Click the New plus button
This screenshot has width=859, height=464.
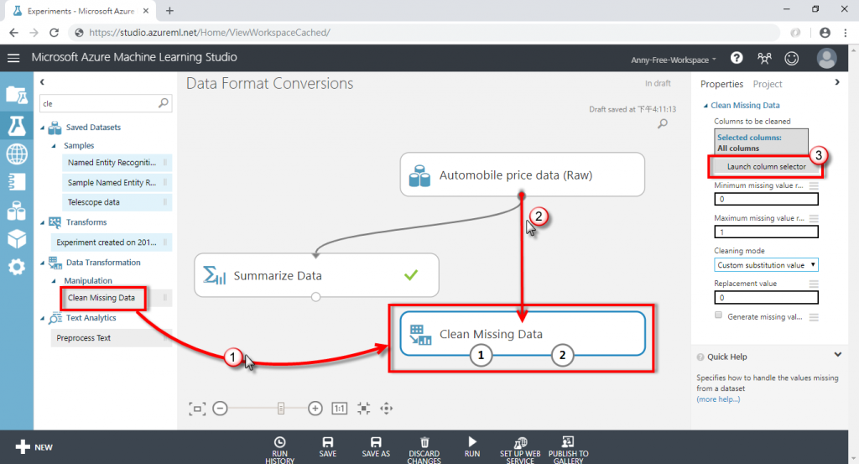[x=34, y=447]
